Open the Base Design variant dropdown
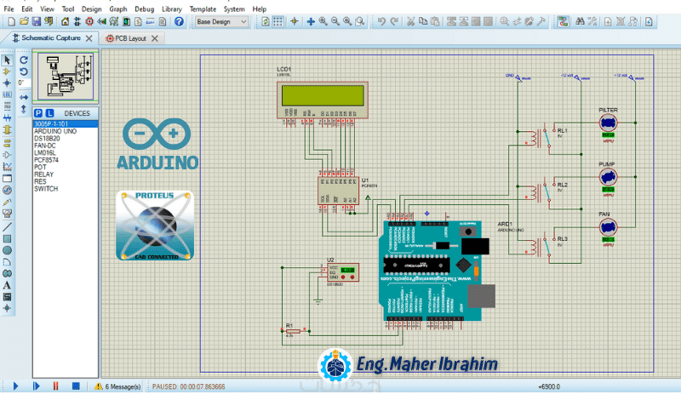This screenshot has width=681, height=400. 221,22
